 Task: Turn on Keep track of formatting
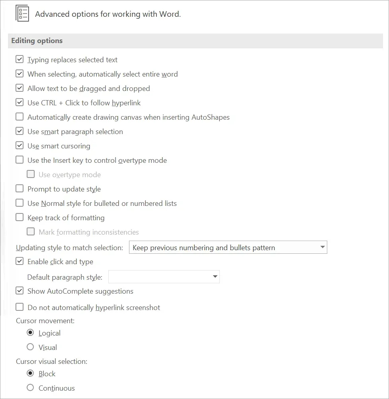click(x=20, y=217)
